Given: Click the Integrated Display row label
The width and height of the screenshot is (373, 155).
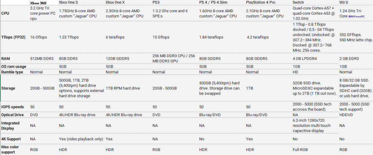Looking at the screenshot, I should [x=11, y=125].
